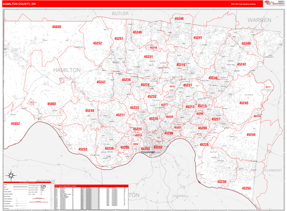
Task: Click ZIP code label 45174
Action: [x=257, y=116]
